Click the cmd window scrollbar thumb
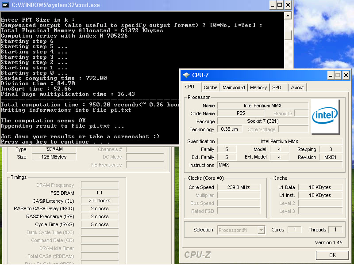Image resolution: width=354 pixels, height=265 pixels. point(288,35)
